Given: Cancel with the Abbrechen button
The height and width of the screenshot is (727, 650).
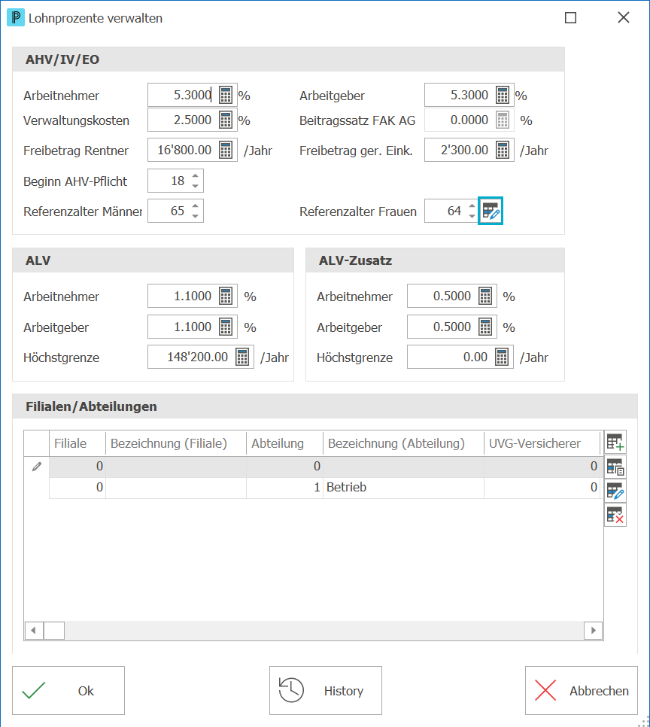Looking at the screenshot, I should (582, 690).
